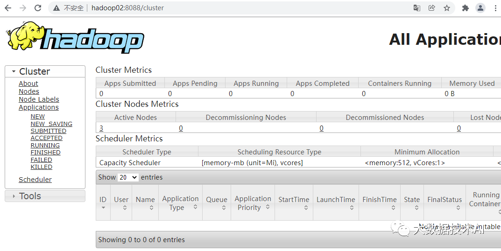Click the active nodes count 3
Screen dimensions: 501x251
click(x=101, y=128)
